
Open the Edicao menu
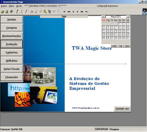[x=12, y=6]
